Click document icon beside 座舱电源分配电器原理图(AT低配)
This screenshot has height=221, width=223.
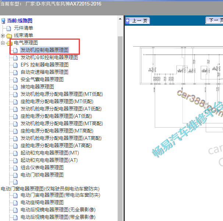[x=15, y=116]
